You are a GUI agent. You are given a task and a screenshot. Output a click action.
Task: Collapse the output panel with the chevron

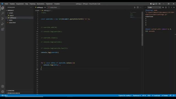point(172,7)
